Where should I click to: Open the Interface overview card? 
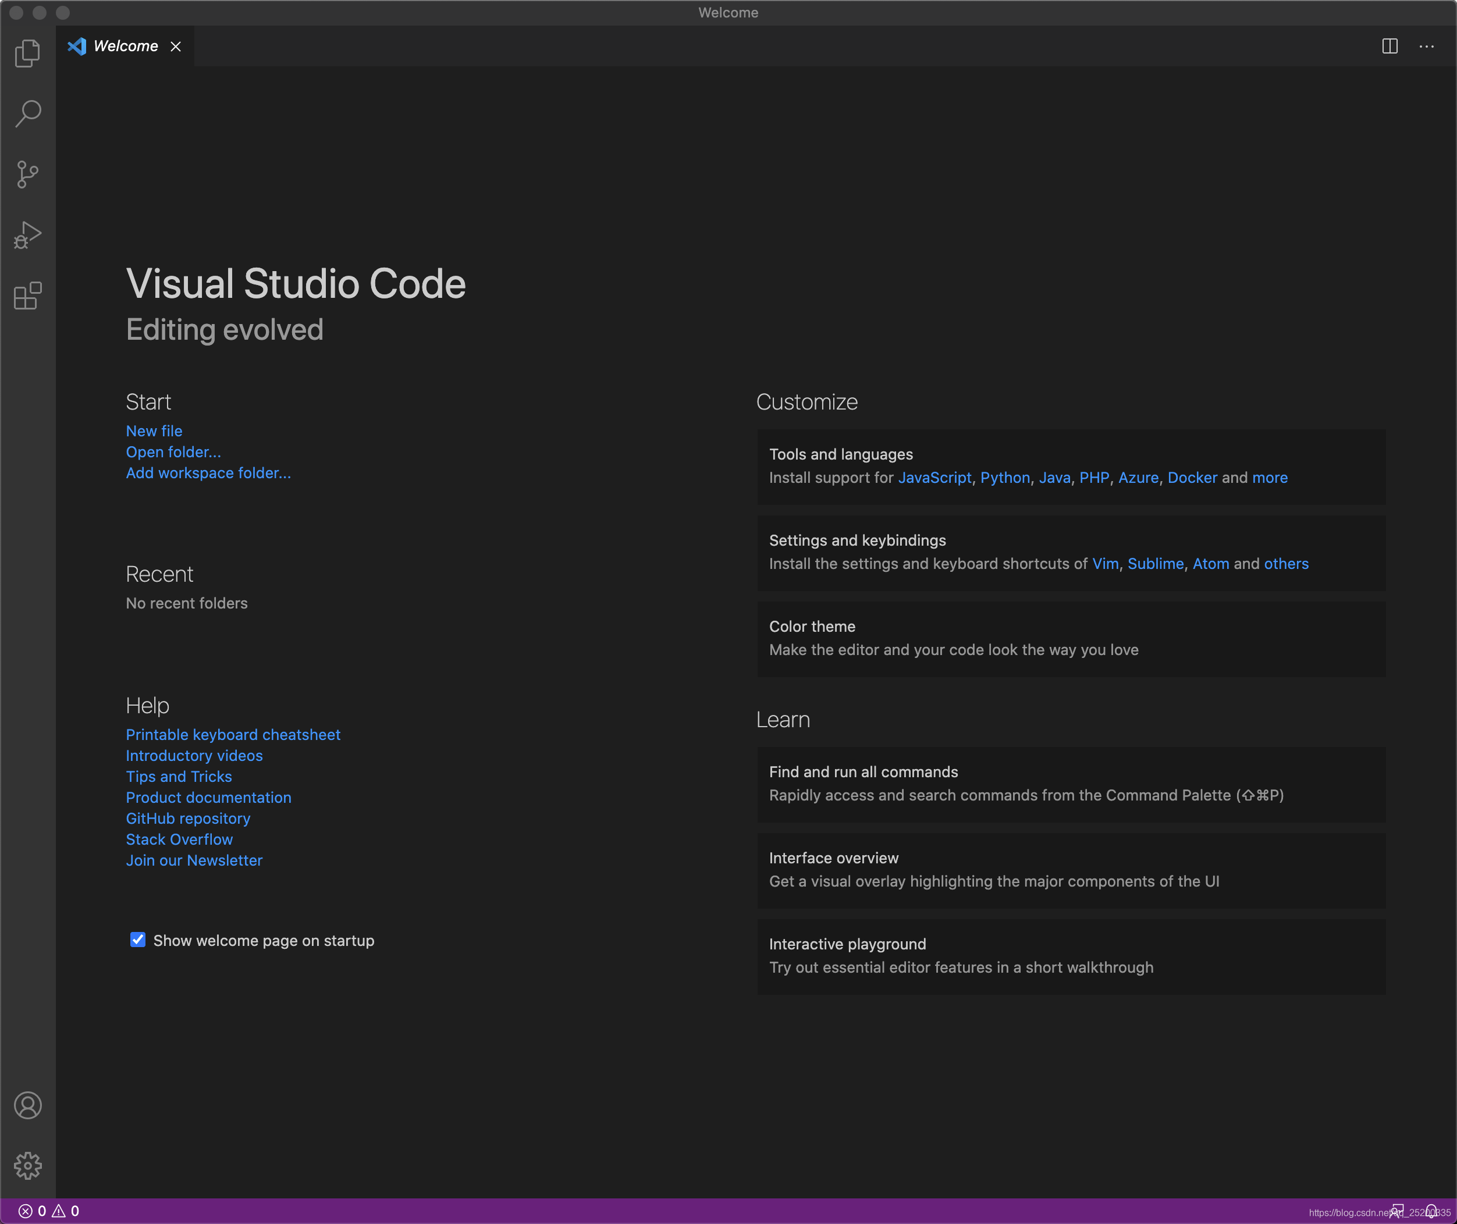(1071, 870)
